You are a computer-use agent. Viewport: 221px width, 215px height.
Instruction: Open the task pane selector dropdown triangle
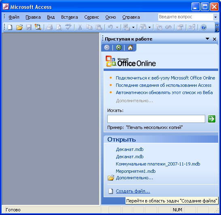tap(207, 39)
